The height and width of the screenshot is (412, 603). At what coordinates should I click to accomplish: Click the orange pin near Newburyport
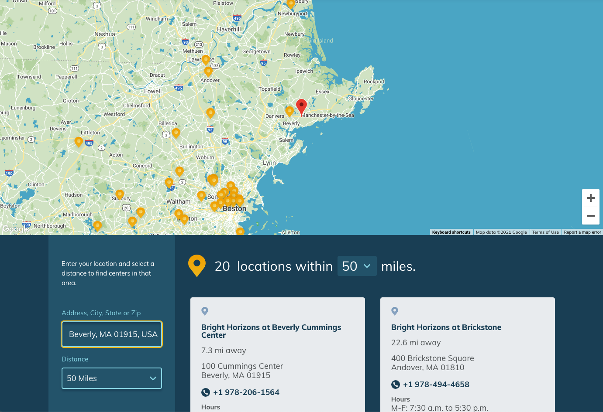tap(291, 4)
